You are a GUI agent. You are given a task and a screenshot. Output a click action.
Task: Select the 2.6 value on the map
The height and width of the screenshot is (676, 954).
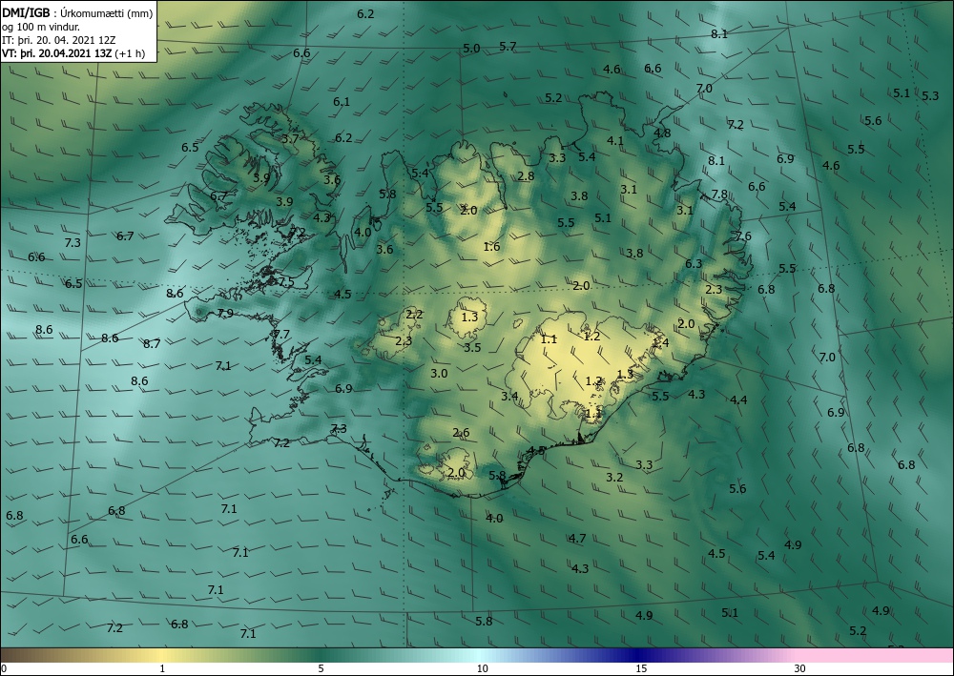pyautogui.click(x=461, y=433)
